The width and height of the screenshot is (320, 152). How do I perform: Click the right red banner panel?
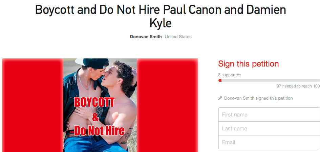point(167,105)
